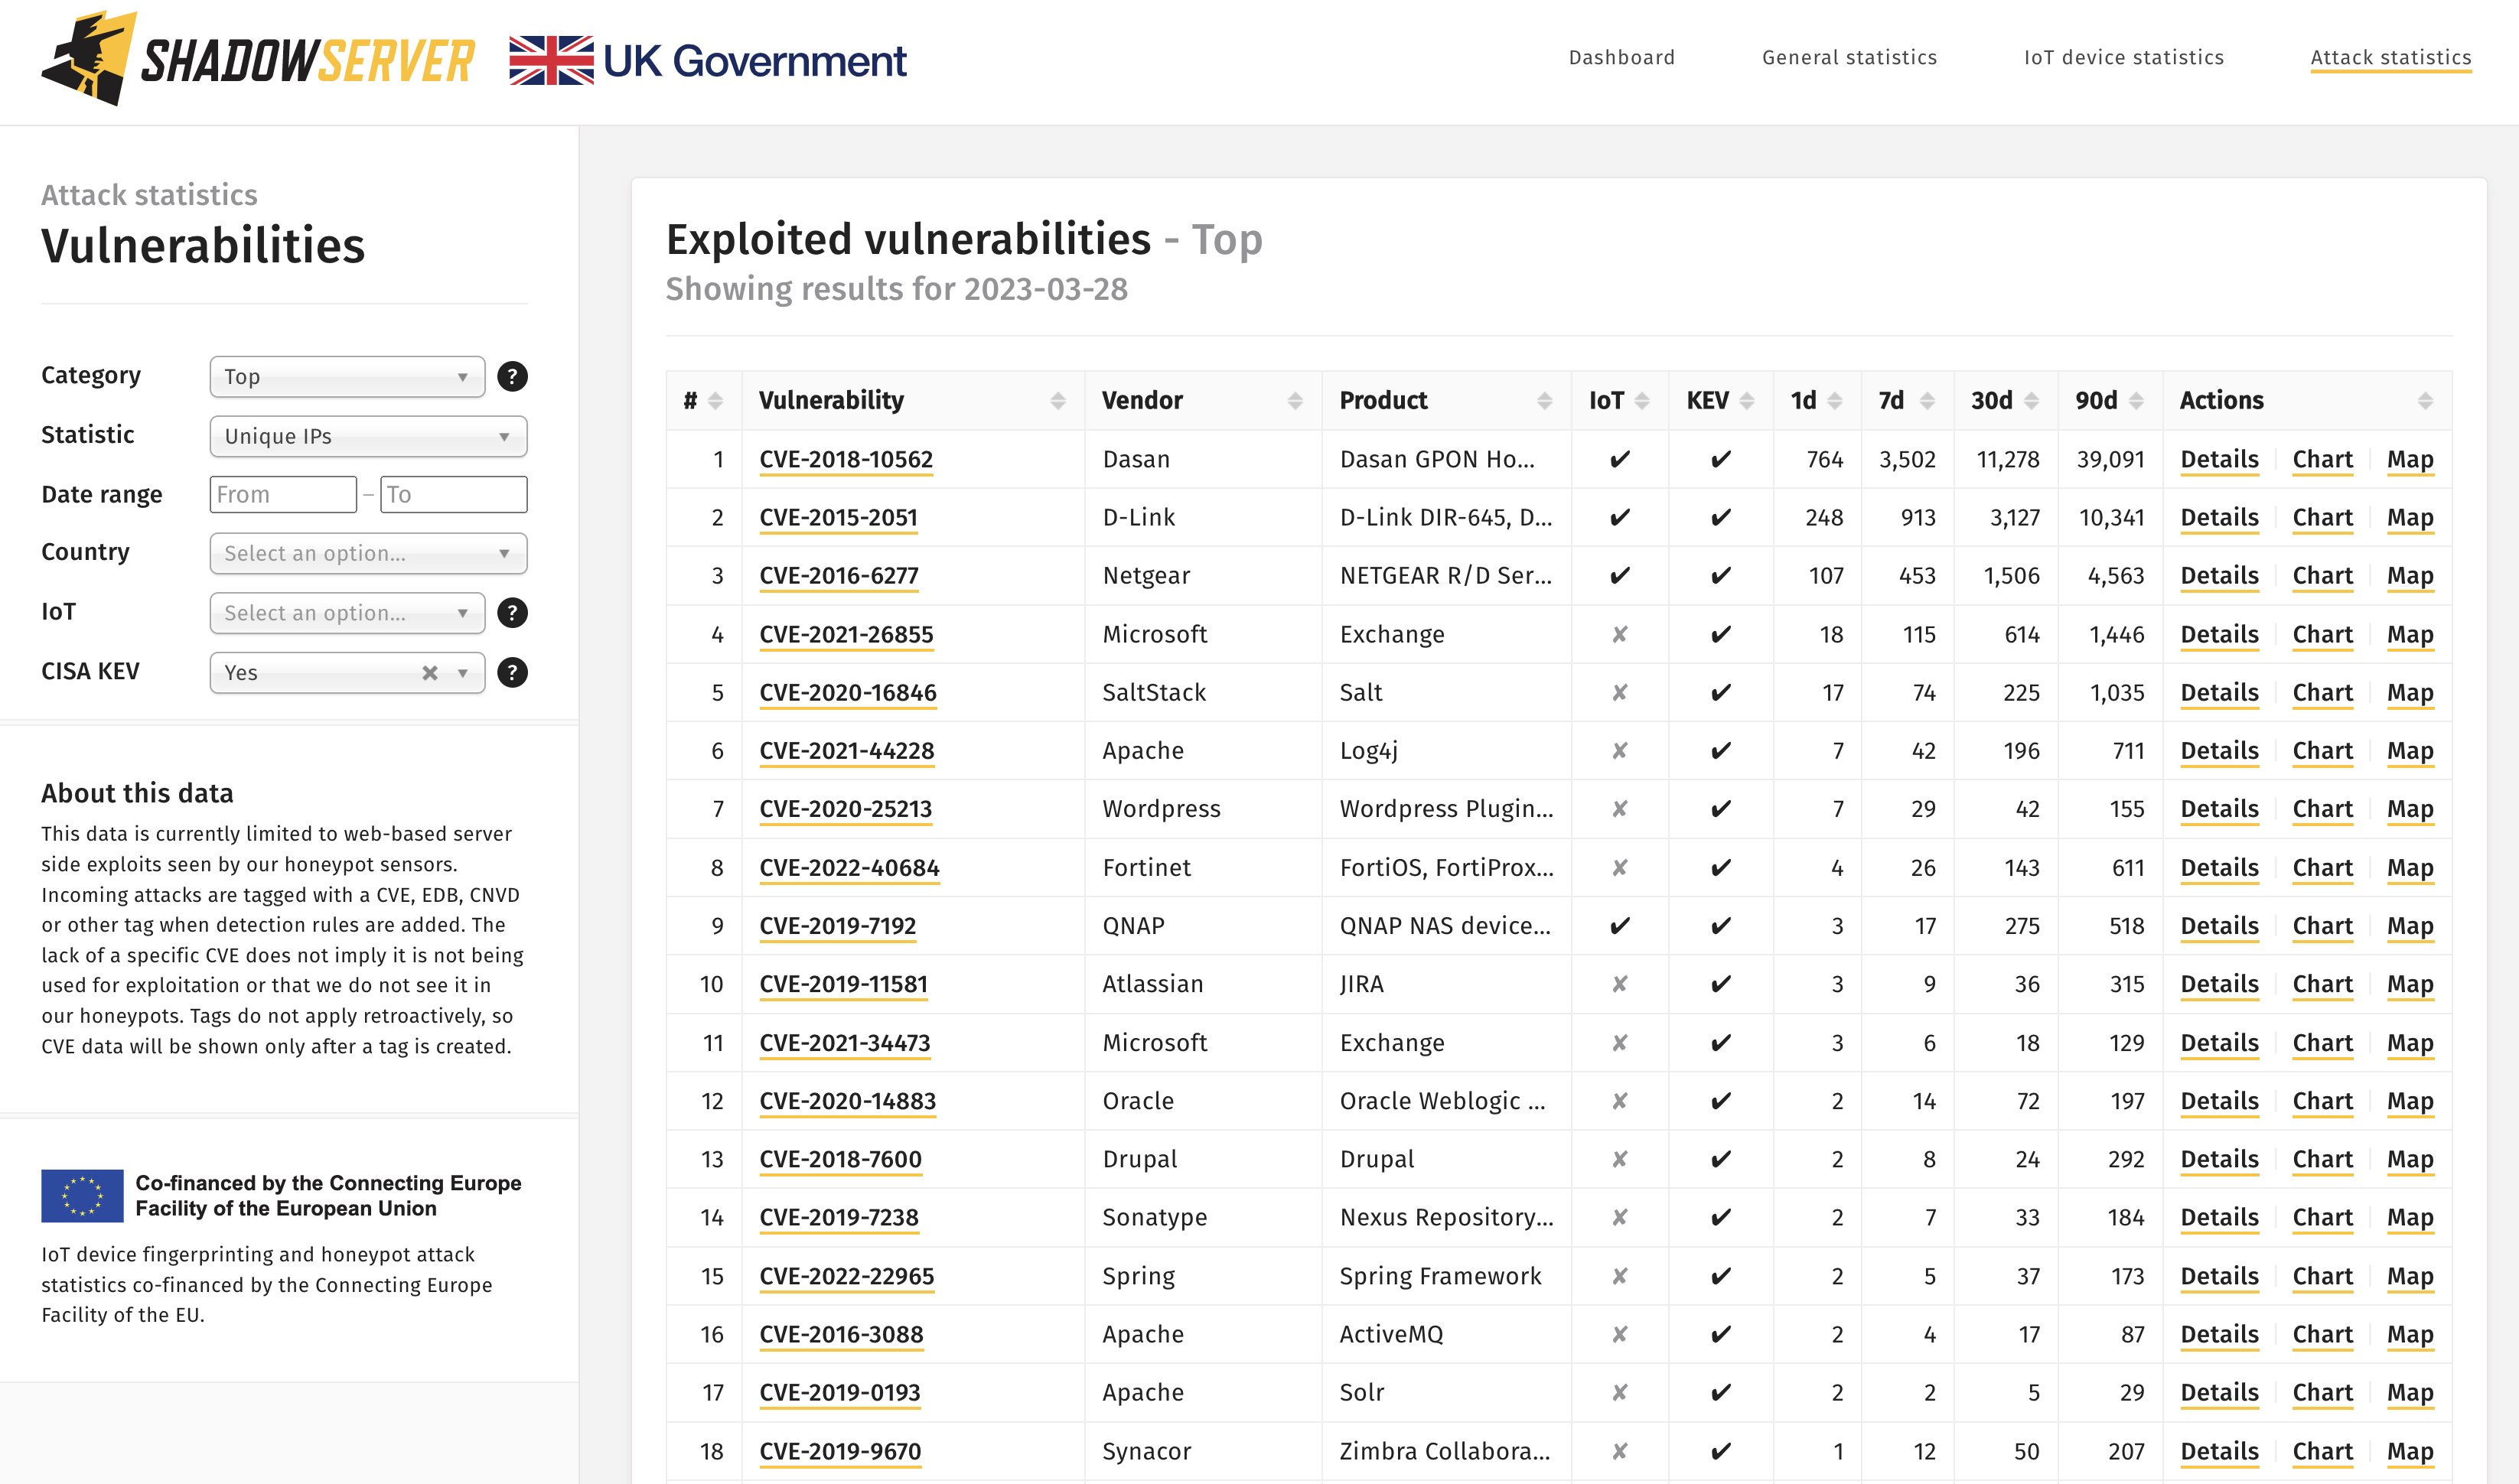This screenshot has width=2519, height=1484.
Task: Open CVE-2019-9670 link
Action: (x=840, y=1451)
